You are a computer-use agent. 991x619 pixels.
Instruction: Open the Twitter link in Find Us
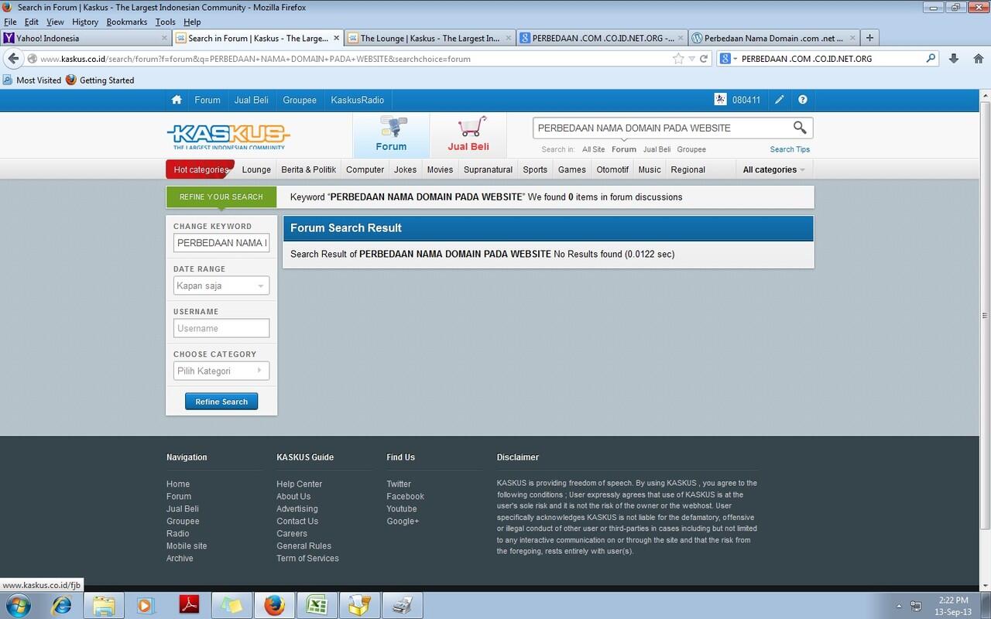pos(399,484)
